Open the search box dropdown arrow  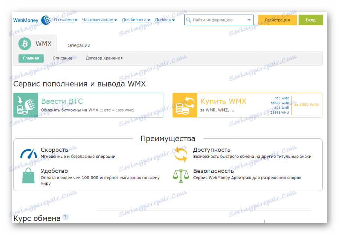(249, 20)
